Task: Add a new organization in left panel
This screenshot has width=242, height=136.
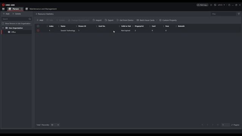Action: pyautogui.click(x=6, y=14)
